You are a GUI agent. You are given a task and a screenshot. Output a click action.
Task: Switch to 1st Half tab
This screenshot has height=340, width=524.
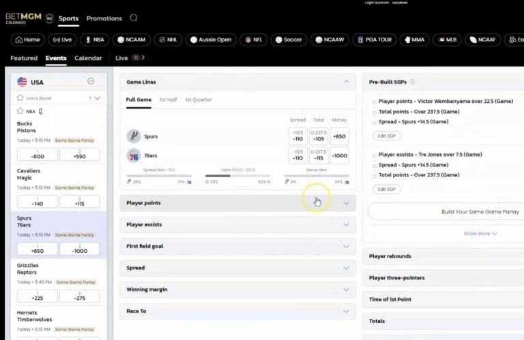(x=168, y=99)
